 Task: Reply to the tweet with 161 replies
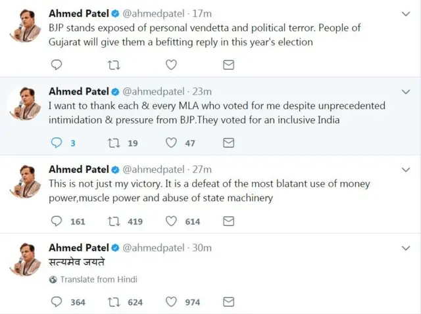coord(57,221)
